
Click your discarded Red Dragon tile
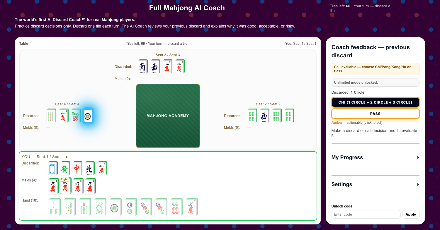coord(77,169)
